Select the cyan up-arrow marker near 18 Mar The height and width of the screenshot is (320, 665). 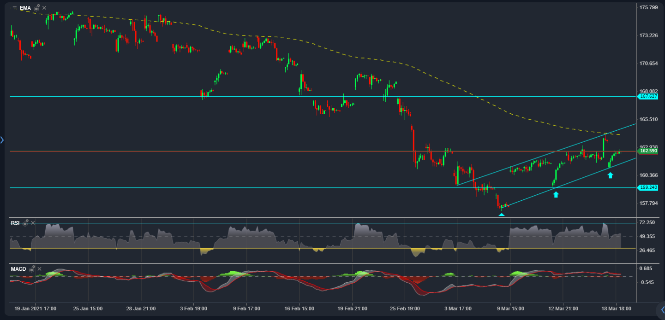pyautogui.click(x=610, y=175)
